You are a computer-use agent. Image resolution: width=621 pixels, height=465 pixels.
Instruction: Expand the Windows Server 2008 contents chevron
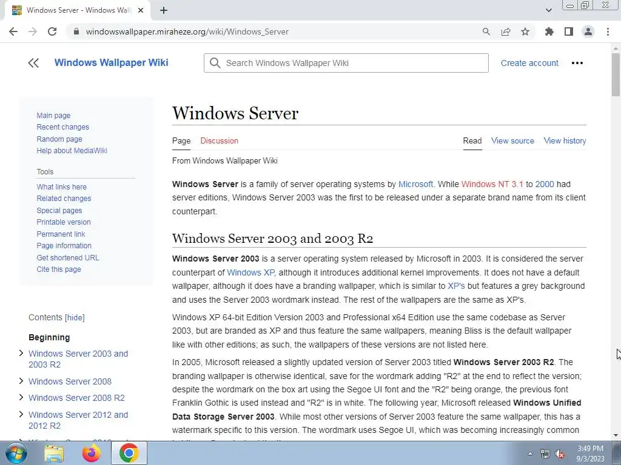click(x=21, y=381)
